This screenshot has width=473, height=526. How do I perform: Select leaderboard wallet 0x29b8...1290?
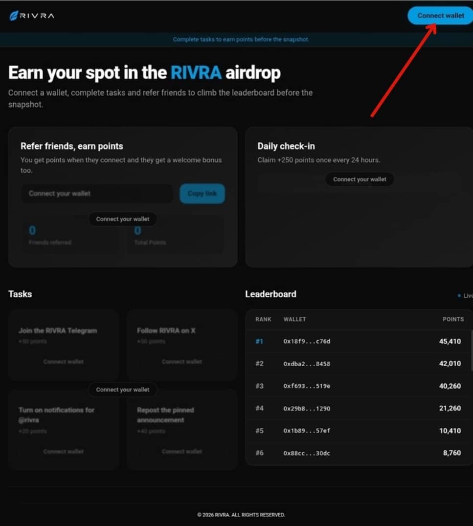coord(307,408)
